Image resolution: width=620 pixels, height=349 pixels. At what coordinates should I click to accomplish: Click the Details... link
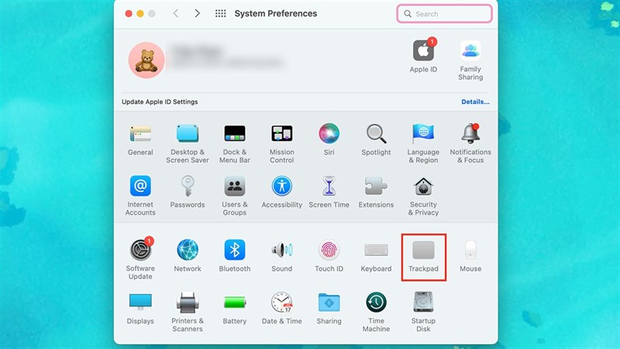(475, 102)
